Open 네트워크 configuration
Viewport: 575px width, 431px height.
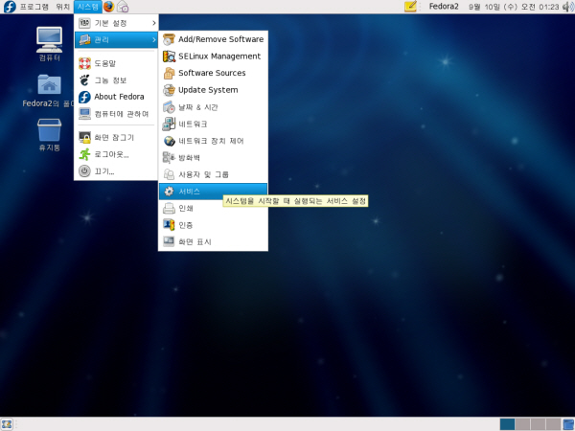click(213, 124)
